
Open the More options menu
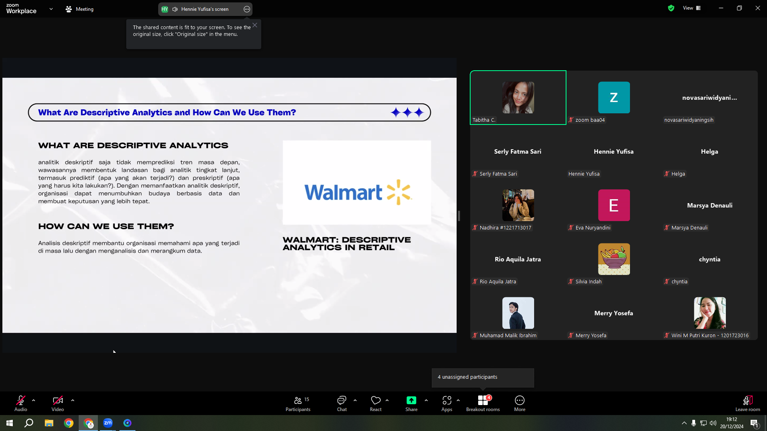click(x=520, y=403)
